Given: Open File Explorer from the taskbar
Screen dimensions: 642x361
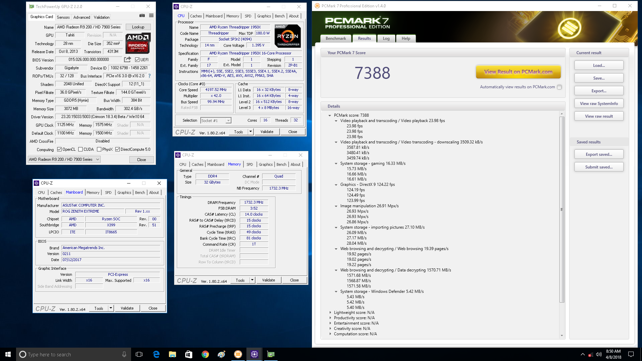Looking at the screenshot, I should click(x=173, y=354).
